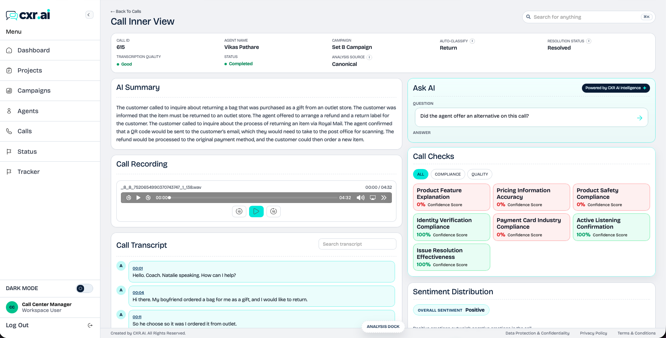Click the cxr.ai logo
Screen dimensions: 666x338
tap(28, 15)
